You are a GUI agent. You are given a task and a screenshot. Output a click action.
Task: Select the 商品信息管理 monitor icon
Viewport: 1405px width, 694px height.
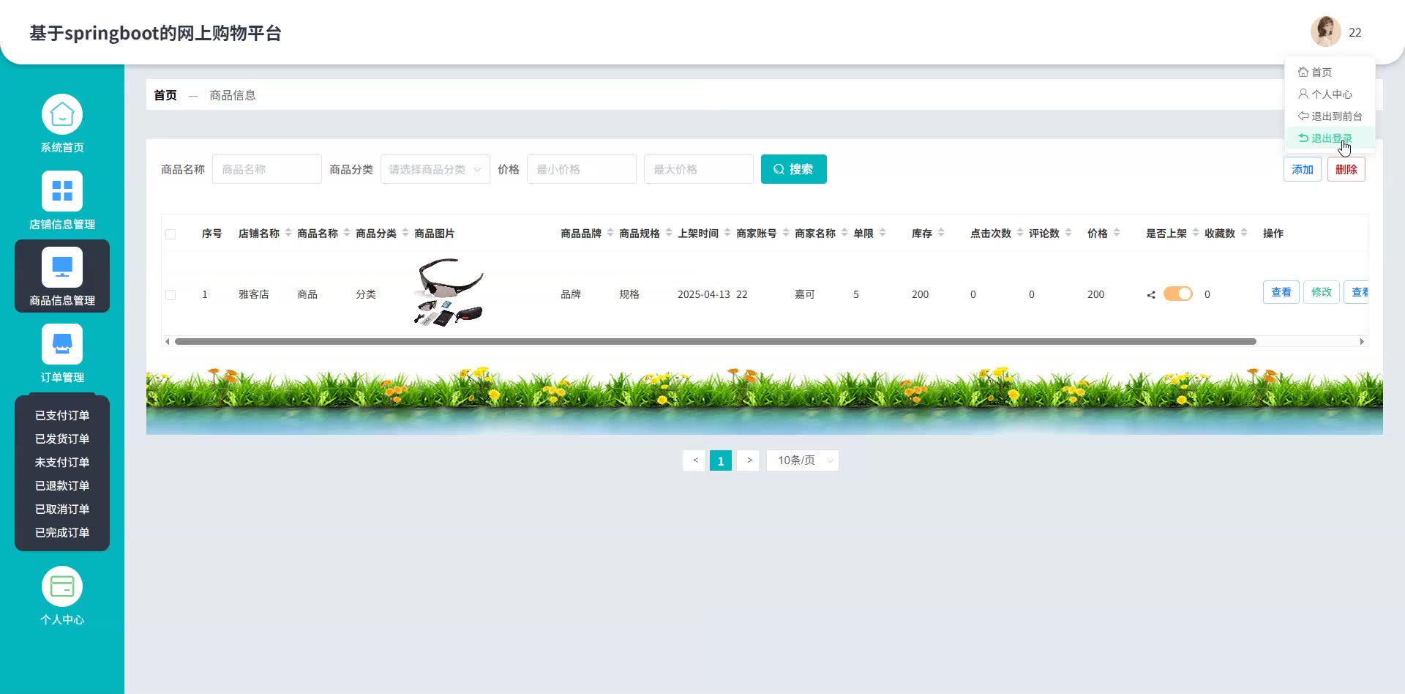point(62,267)
